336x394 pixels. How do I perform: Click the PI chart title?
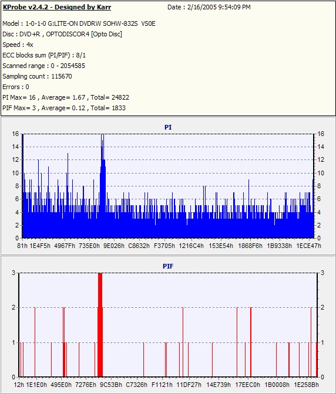pos(168,127)
